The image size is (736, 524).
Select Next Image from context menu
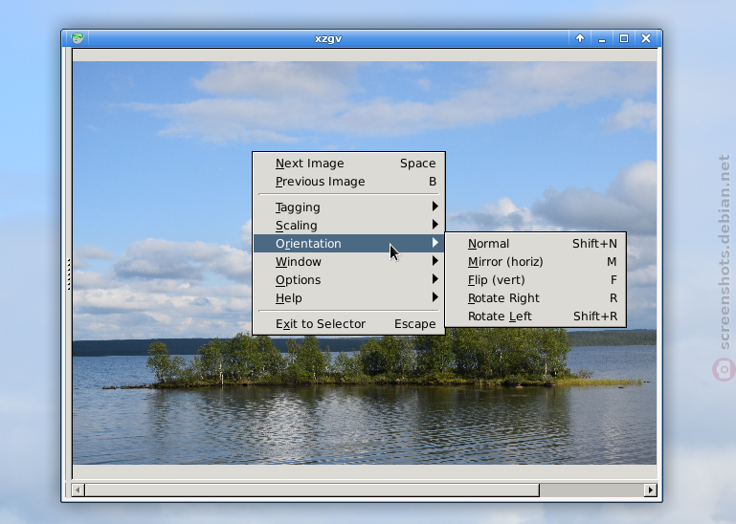coord(348,164)
